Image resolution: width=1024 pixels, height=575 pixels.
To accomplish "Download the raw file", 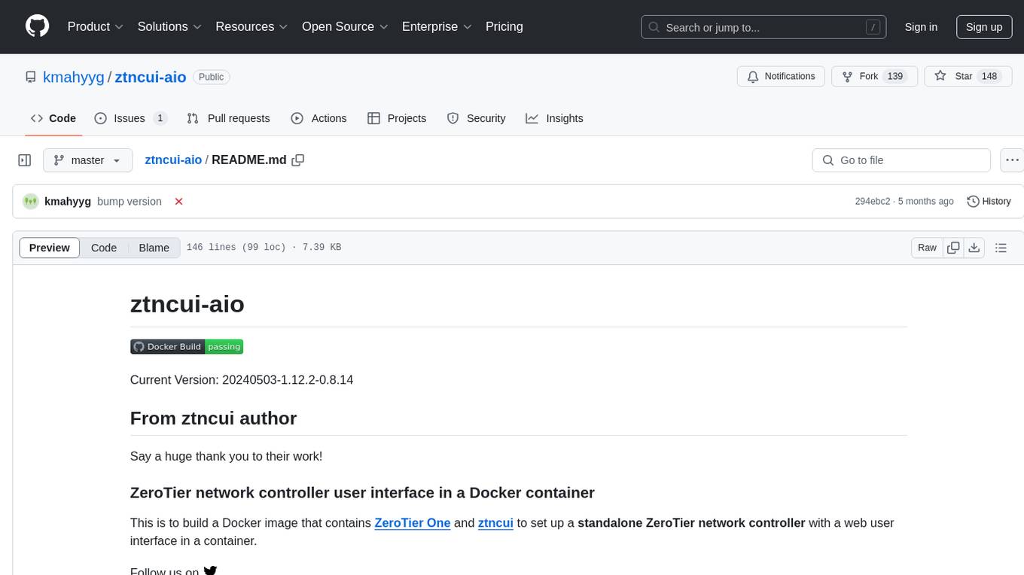I will pos(974,248).
